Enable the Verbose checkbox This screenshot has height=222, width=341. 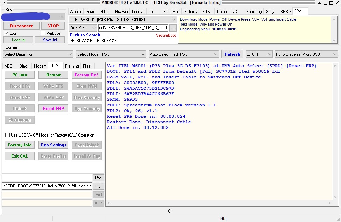(43, 33)
